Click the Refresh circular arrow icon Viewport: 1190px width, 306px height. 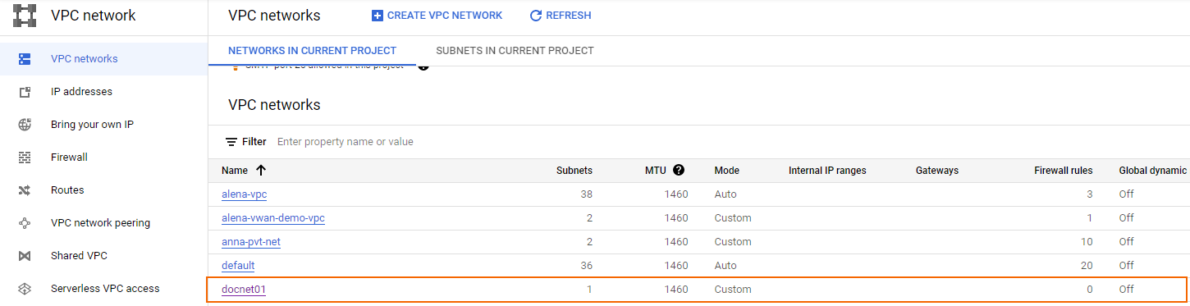coord(536,16)
